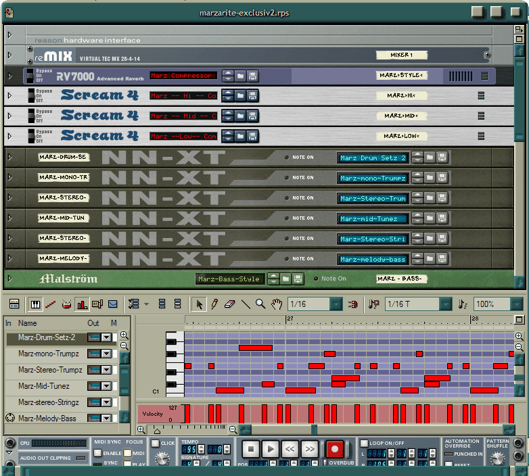Select the arrow Selection tool
This screenshot has height=476, width=529.
[199, 304]
